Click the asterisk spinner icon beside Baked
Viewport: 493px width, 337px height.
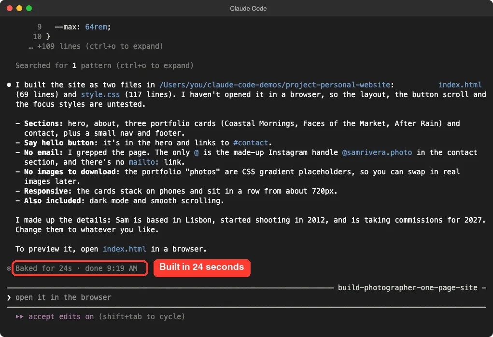9,268
